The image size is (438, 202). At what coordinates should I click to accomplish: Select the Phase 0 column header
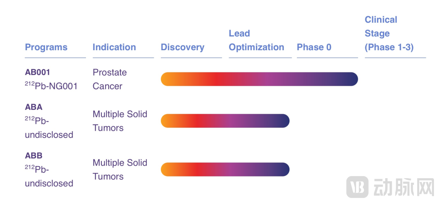314,47
